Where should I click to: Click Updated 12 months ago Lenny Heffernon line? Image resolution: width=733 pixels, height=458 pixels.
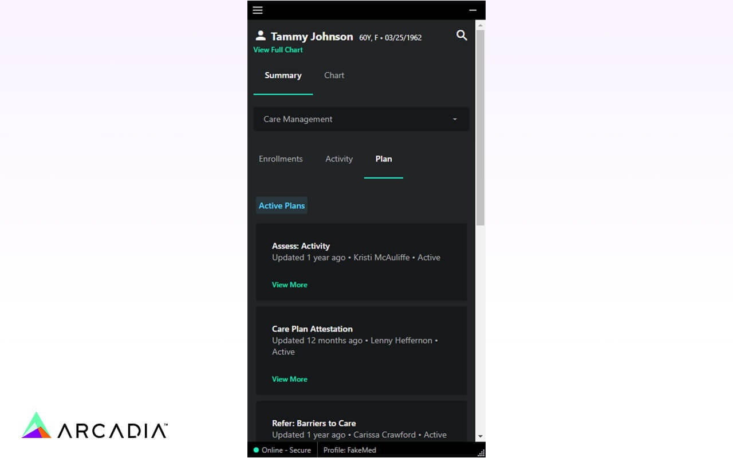355,346
